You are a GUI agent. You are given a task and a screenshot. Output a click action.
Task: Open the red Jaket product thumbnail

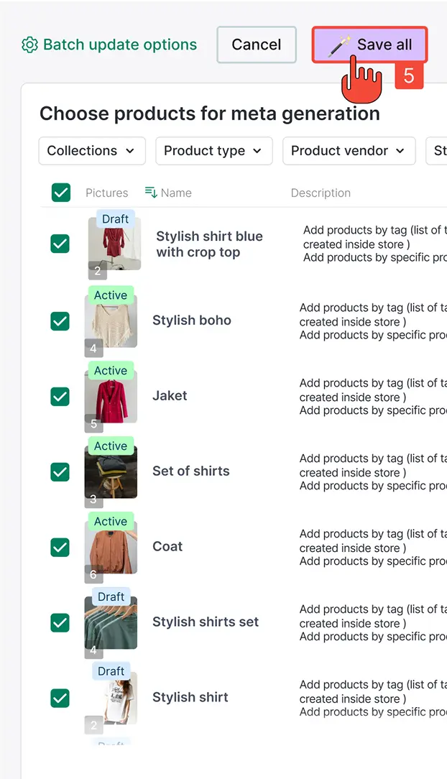click(111, 397)
